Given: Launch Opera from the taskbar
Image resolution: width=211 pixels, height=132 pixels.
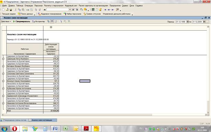Looking at the screenshot, I should (15, 129).
